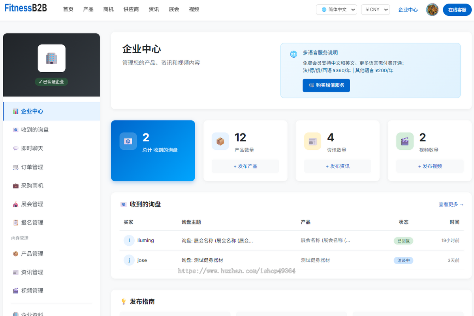This screenshot has height=316, width=474.
Task: Open the 询盘: 测试健身器材 subject
Action: coord(202,260)
